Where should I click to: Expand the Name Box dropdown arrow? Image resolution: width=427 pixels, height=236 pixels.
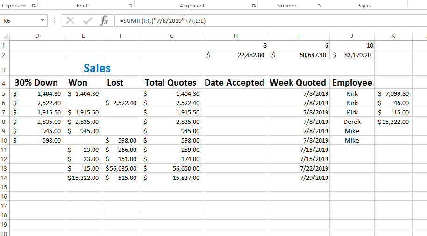pos(43,21)
